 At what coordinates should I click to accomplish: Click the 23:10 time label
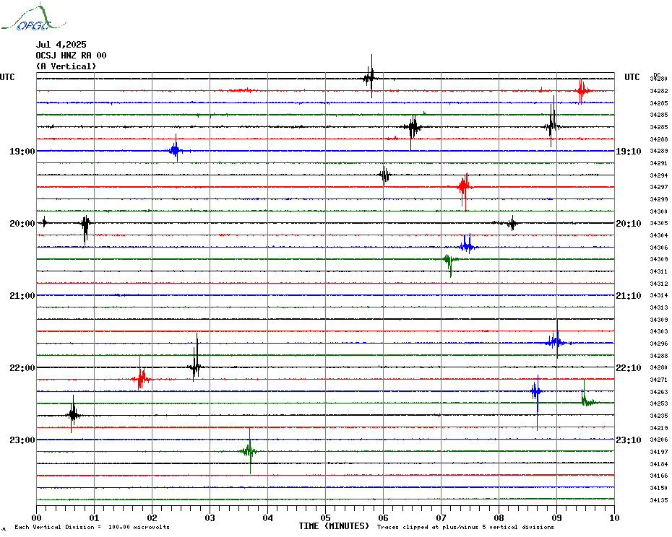pyautogui.click(x=629, y=440)
